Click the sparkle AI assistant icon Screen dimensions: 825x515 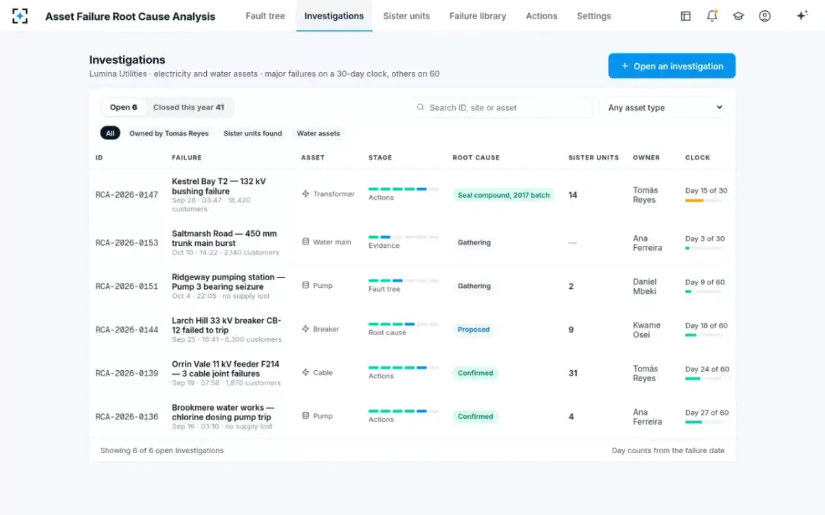tap(802, 16)
